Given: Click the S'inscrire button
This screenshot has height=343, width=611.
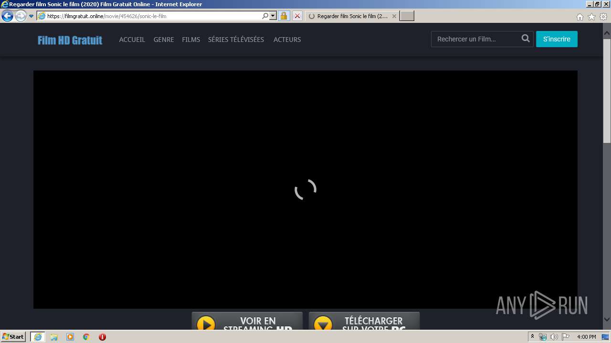Looking at the screenshot, I should [x=557, y=39].
